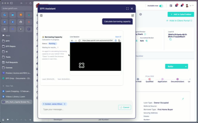The height and width of the screenshot is (123, 198).
Task: Click 'Hide in Client Portal' link
Action: click(179, 20)
